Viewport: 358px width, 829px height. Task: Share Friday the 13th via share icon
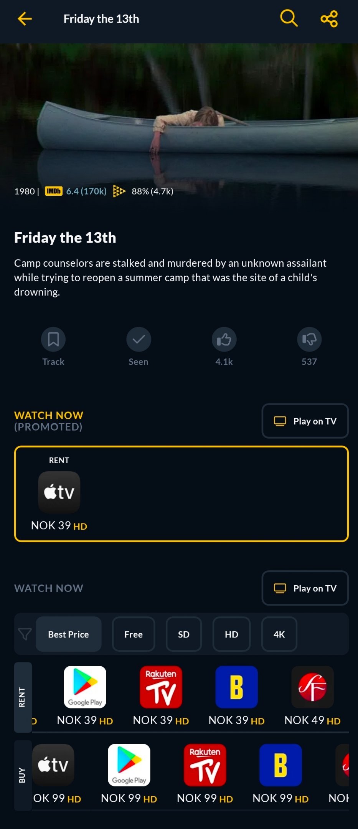click(329, 18)
